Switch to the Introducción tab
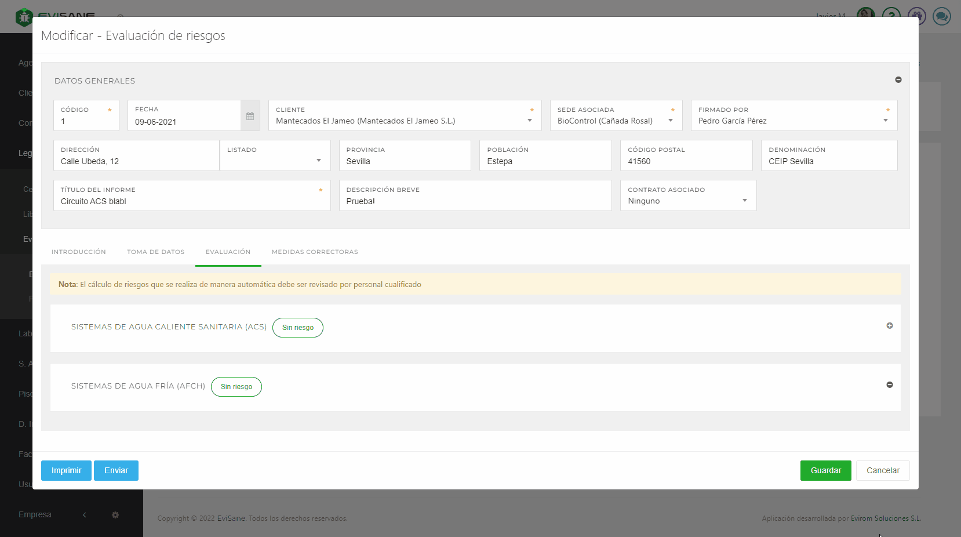Image resolution: width=961 pixels, height=537 pixels. 79,252
